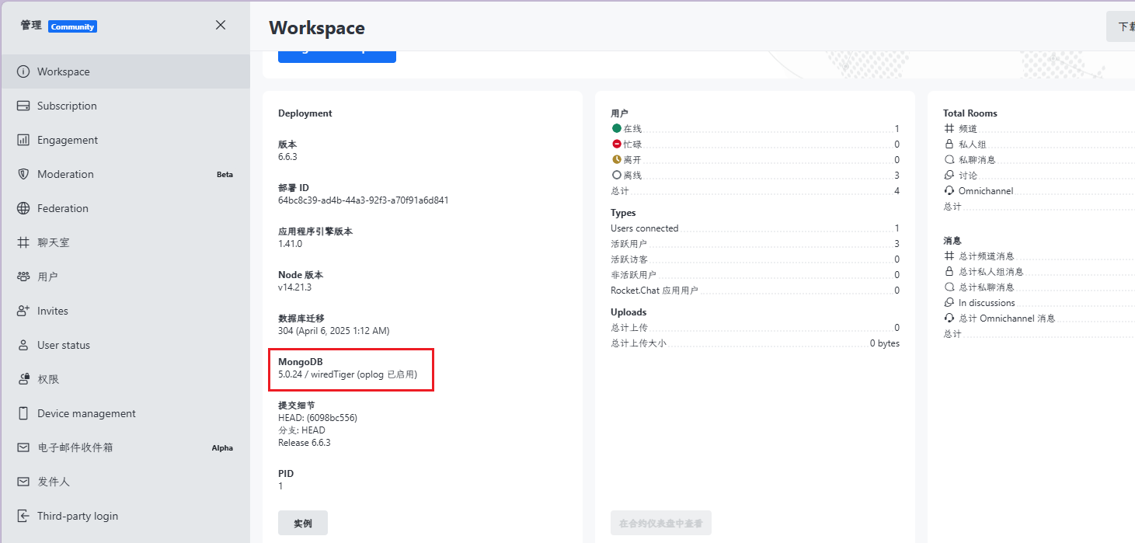Click the 聊天室 hash icon in sidebar
Viewport: 1135px width, 543px height.
click(x=23, y=242)
